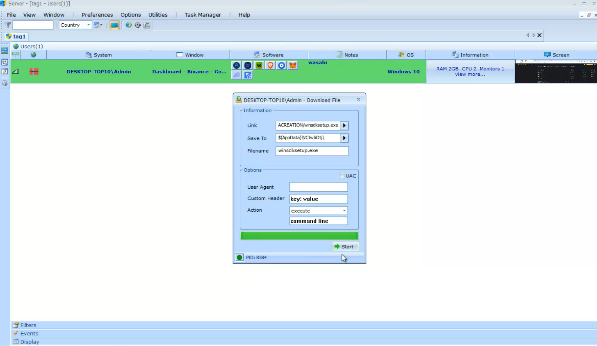
Task: Open the Window menu
Action: coord(54,15)
